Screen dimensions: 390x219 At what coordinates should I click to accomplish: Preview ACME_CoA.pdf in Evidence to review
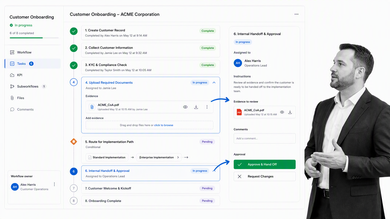[x=282, y=112]
